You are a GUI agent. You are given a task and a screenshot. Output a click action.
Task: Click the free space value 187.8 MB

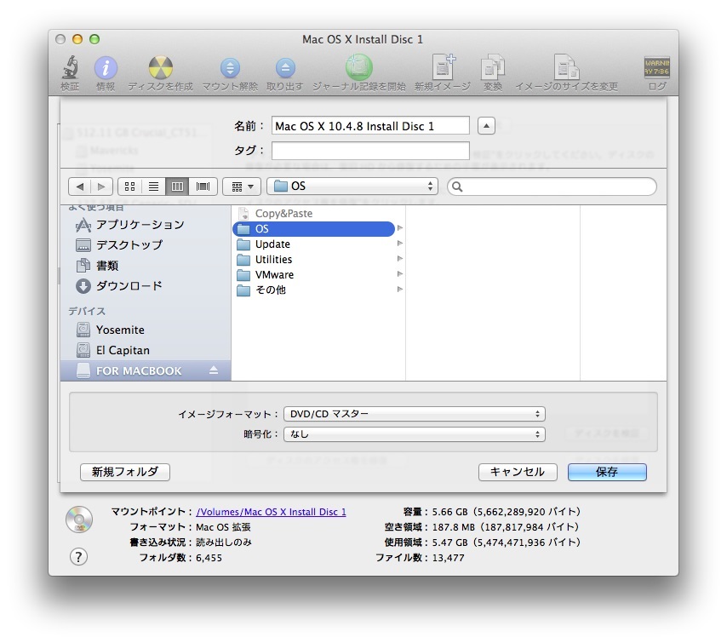[506, 527]
